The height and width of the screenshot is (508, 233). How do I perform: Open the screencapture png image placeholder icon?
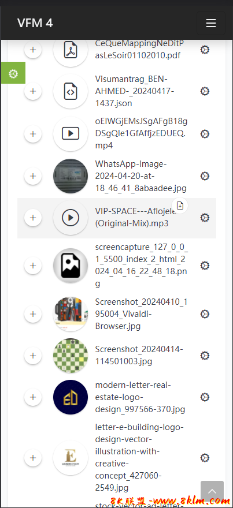[71, 266]
